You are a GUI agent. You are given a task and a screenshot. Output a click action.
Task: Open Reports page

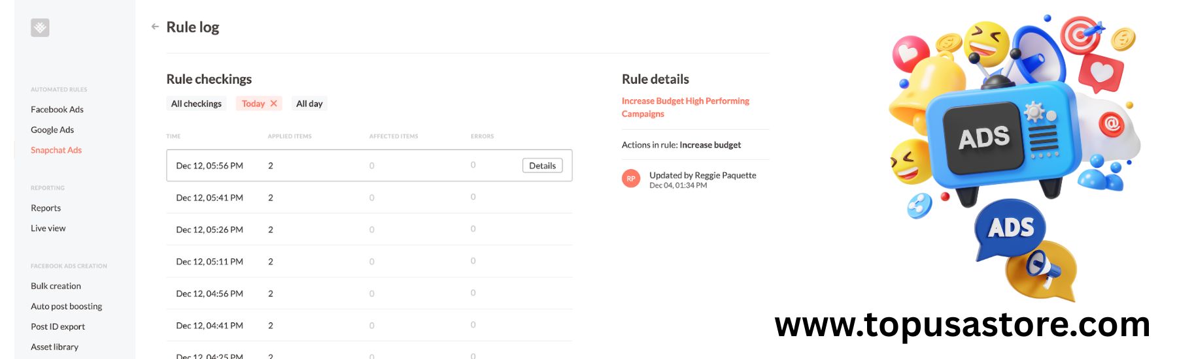(x=46, y=208)
